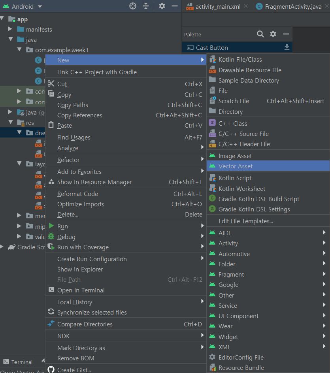The width and height of the screenshot is (330, 373).
Task: Select Gradle Kotlin DSL Build Script
Action: pyautogui.click(x=268, y=199)
